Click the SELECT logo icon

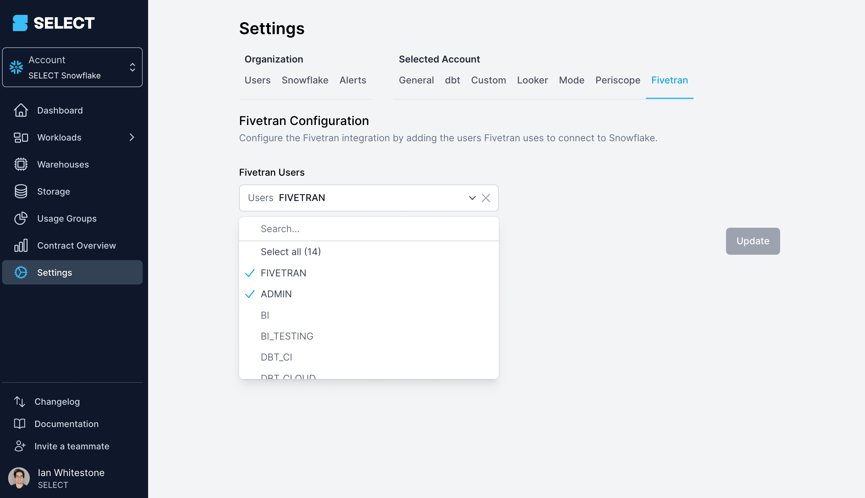tap(20, 23)
